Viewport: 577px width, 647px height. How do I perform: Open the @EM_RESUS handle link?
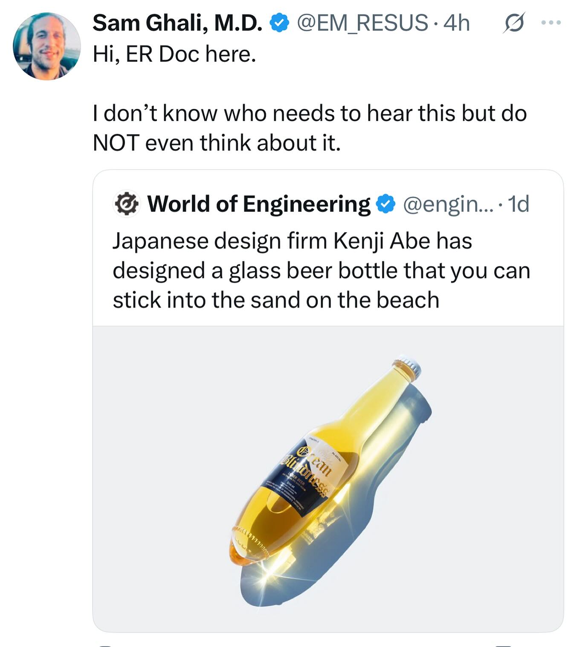pyautogui.click(x=362, y=23)
